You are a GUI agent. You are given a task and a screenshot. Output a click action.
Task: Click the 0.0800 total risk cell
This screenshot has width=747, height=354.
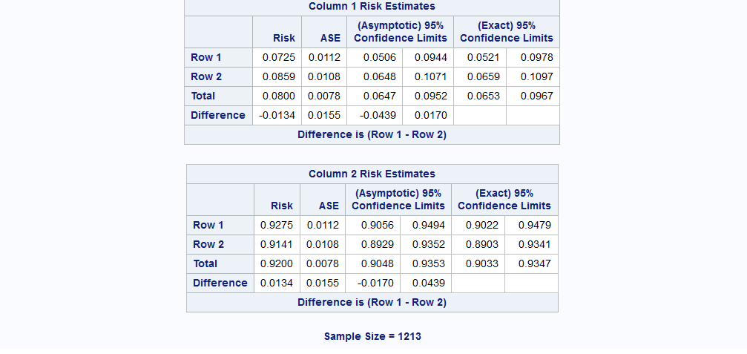278,96
